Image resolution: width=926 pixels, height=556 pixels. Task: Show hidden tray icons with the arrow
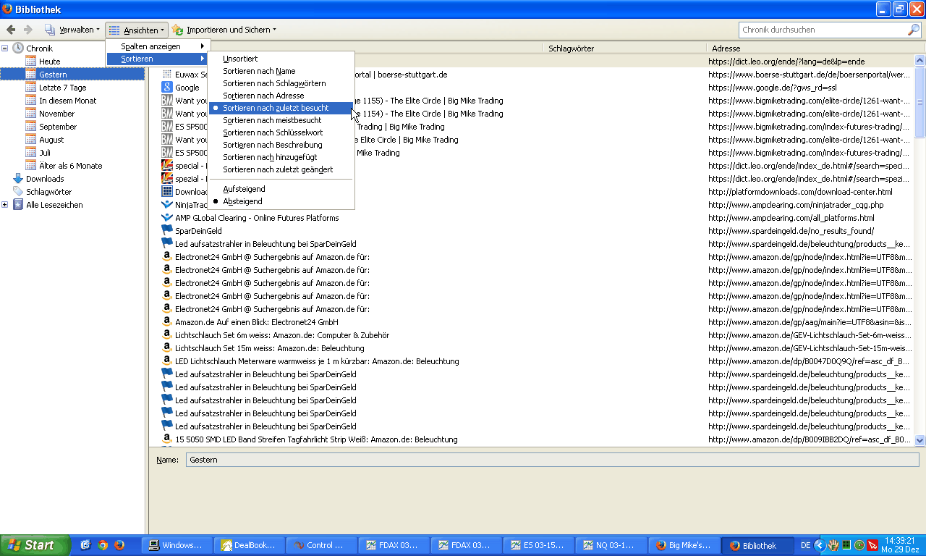tap(819, 545)
